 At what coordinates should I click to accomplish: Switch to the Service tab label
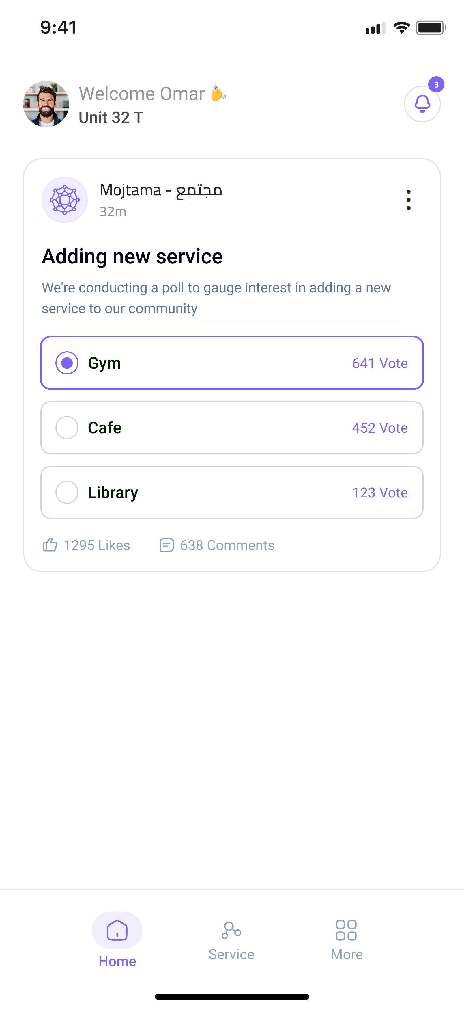[x=231, y=954]
